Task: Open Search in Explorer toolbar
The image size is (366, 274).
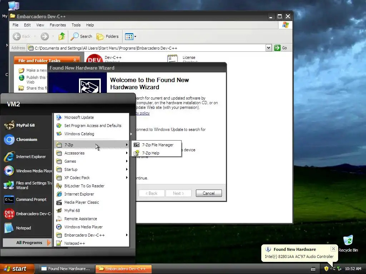Action: [x=81, y=36]
